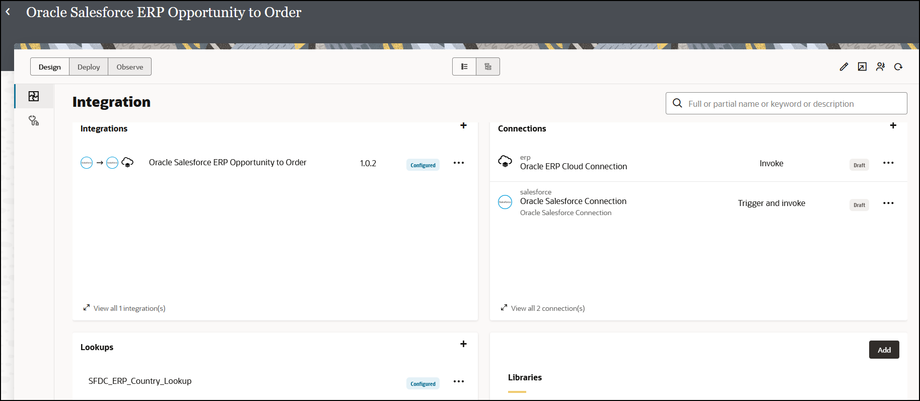This screenshot has width=920, height=401.
Task: Click the Configured badge on integration row
Action: pyautogui.click(x=423, y=165)
